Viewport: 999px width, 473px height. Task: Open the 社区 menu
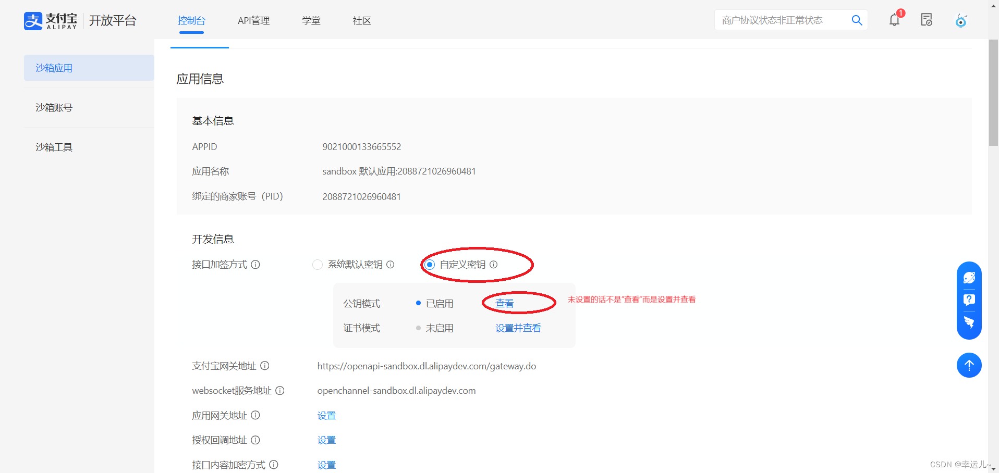coord(362,21)
